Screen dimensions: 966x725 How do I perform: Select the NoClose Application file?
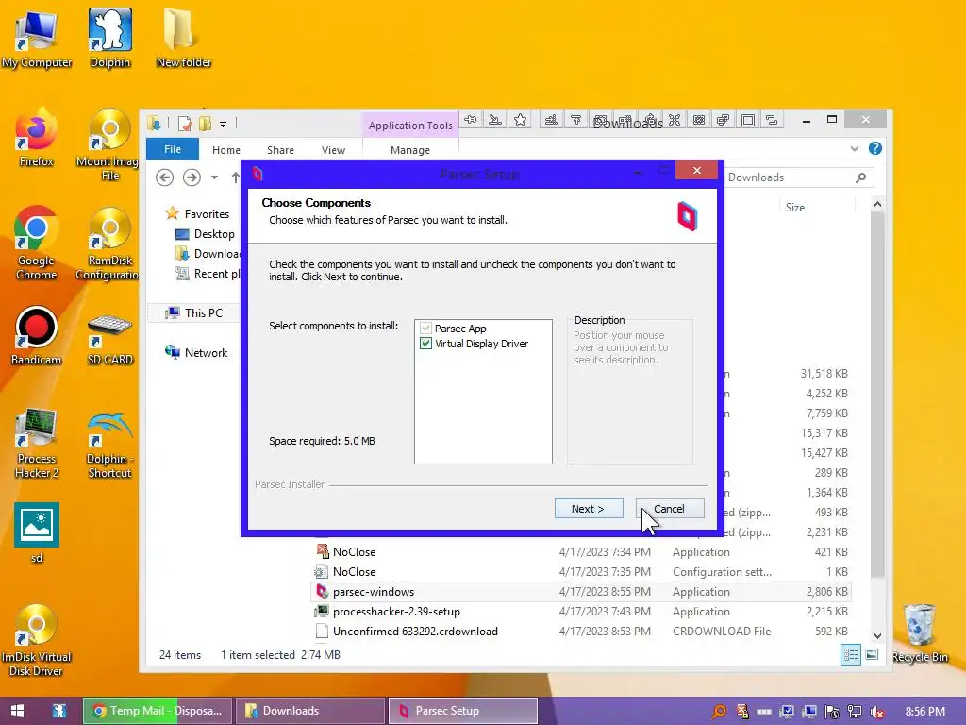pyautogui.click(x=581, y=551)
